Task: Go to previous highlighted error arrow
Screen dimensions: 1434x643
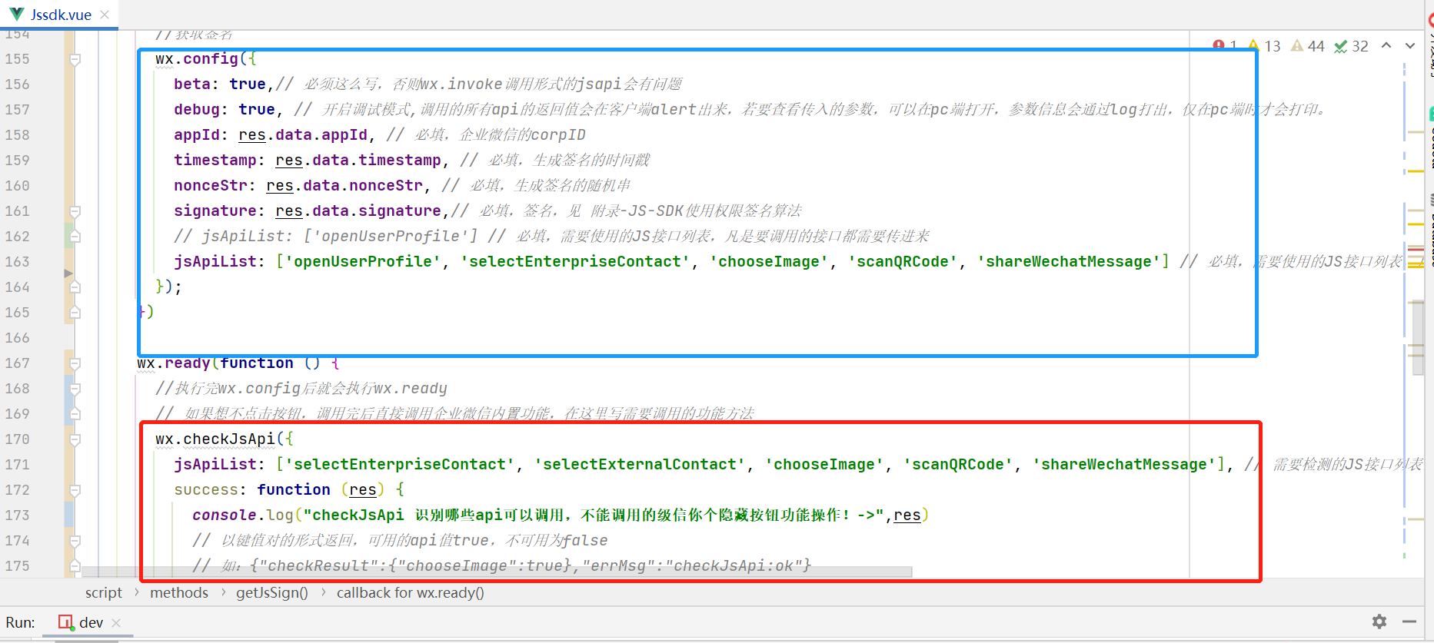Action: [1386, 45]
